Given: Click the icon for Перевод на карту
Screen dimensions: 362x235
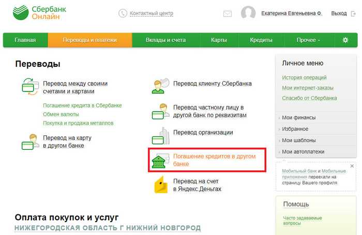Looking at the screenshot, I should click(x=30, y=142).
